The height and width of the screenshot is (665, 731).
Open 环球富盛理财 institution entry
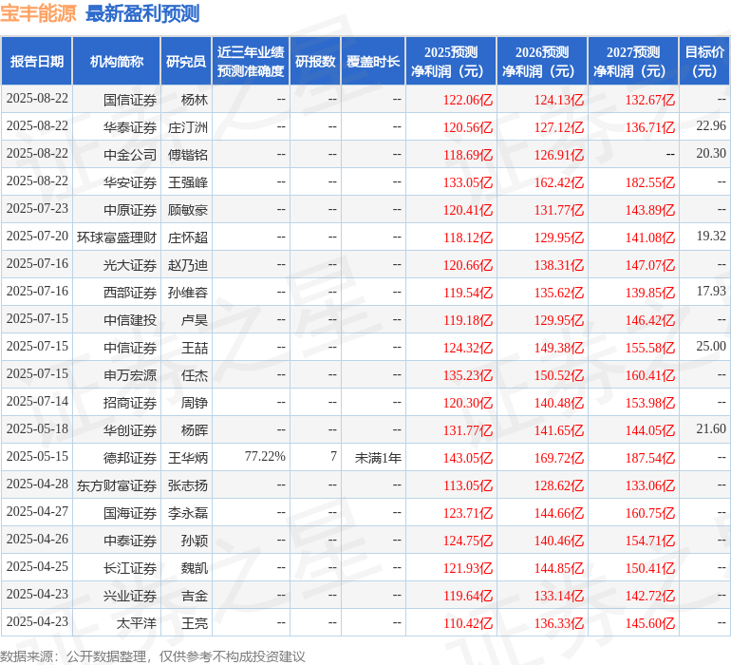coord(117,237)
